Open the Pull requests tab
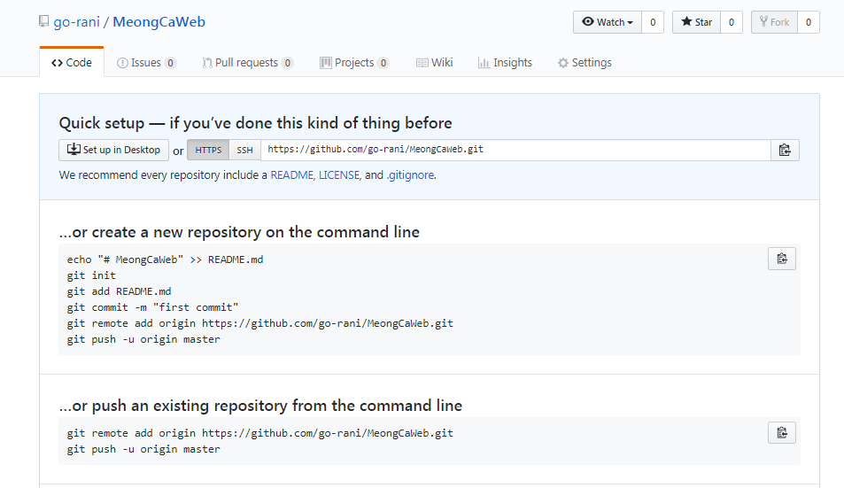Viewport: 844px width, 488px height. [248, 62]
